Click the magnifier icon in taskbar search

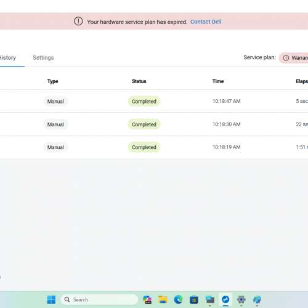coord(67,299)
